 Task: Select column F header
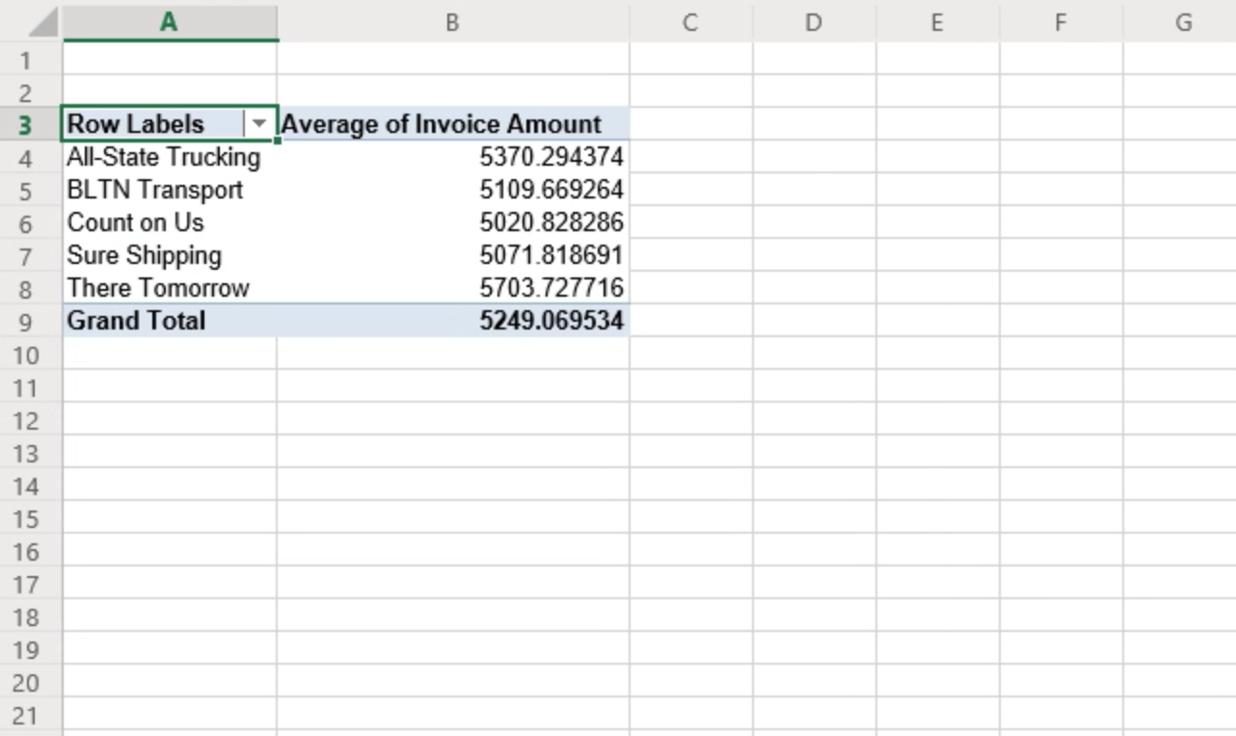(1061, 22)
